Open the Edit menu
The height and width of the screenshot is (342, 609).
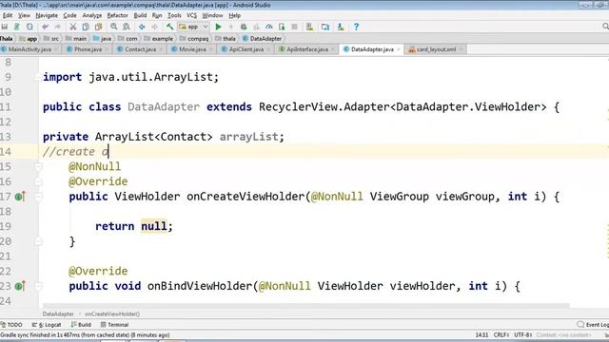[x=8, y=15]
